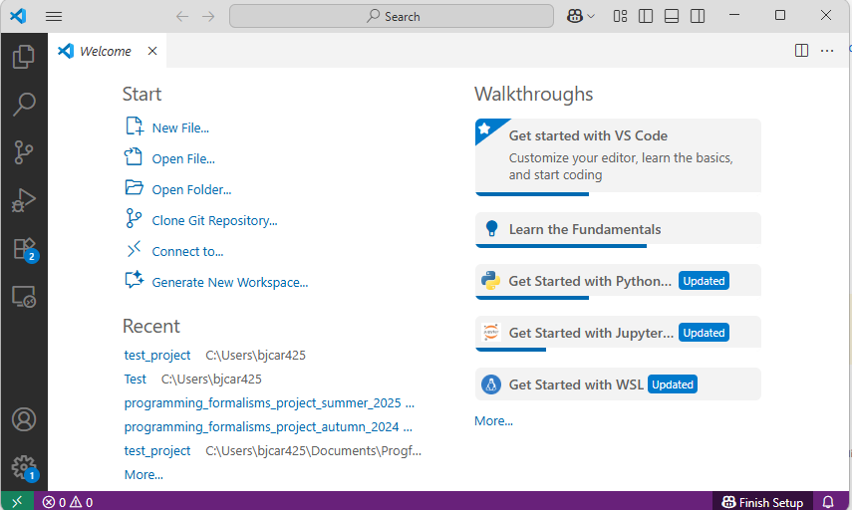
Task: Open the Accounts menu
Action: click(24, 419)
